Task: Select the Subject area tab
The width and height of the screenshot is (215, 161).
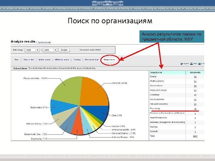Action: click(109, 60)
